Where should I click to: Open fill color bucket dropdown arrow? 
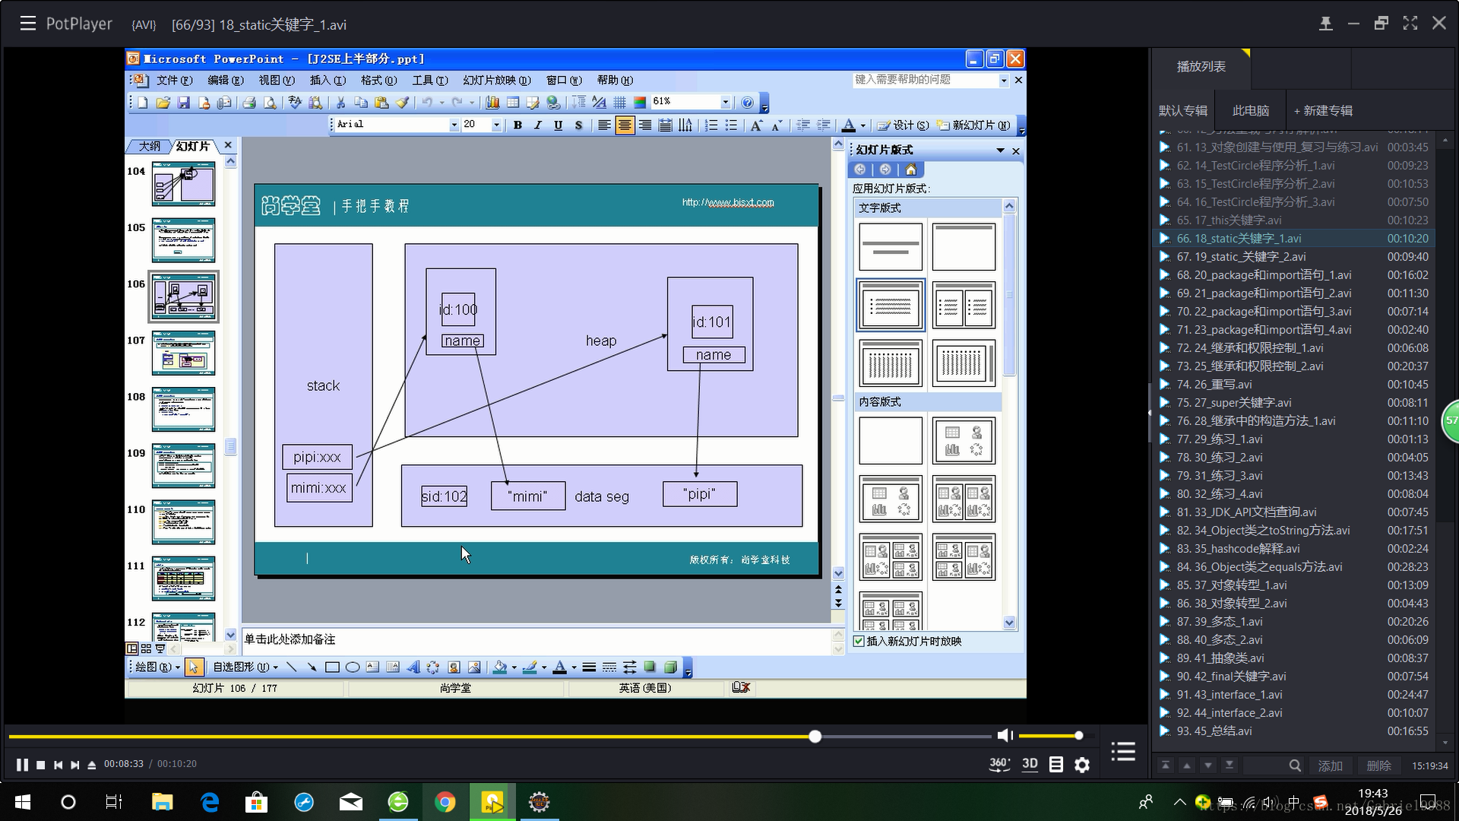(x=514, y=667)
